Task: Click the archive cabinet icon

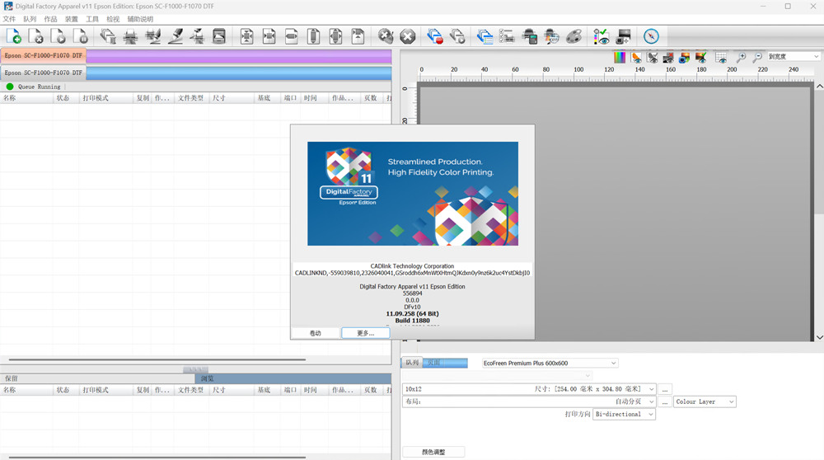Action: pos(219,36)
